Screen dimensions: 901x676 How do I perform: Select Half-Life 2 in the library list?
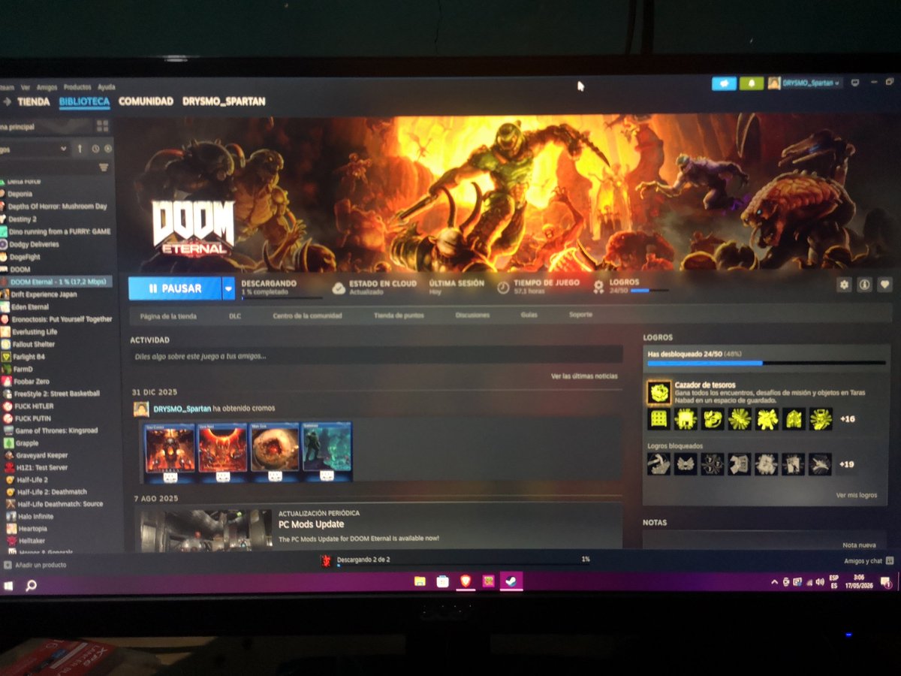coord(32,479)
